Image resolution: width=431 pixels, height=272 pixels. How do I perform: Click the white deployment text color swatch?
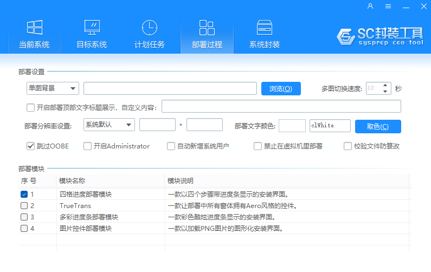pos(292,126)
